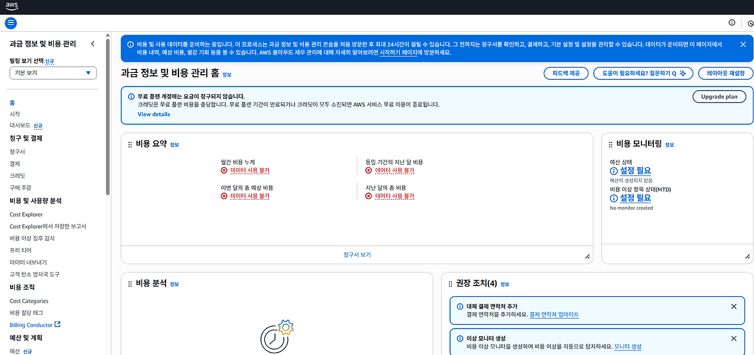The image size is (754, 355).
Task: Click the 피드백 제공 button
Action: click(x=565, y=73)
